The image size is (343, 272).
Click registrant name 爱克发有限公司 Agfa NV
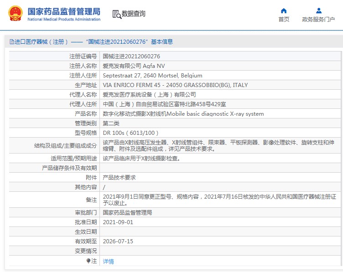click(x=134, y=66)
